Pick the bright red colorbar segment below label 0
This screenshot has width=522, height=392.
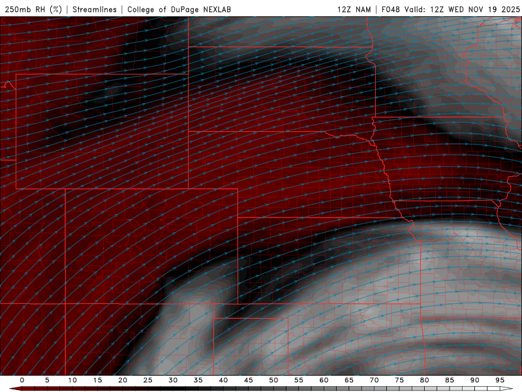28,389
